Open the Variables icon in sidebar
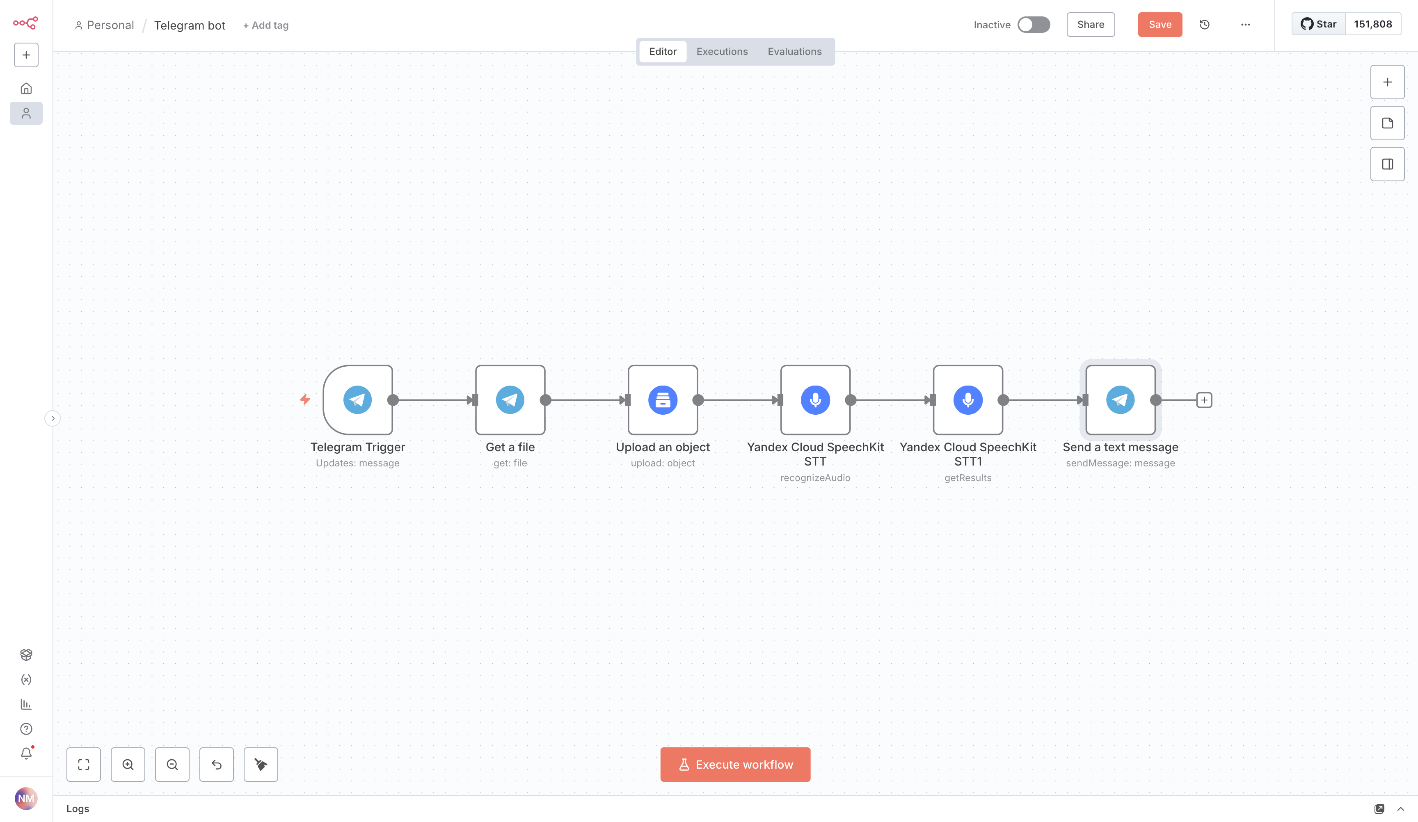Viewport: 1418px width, 822px height. 26,680
